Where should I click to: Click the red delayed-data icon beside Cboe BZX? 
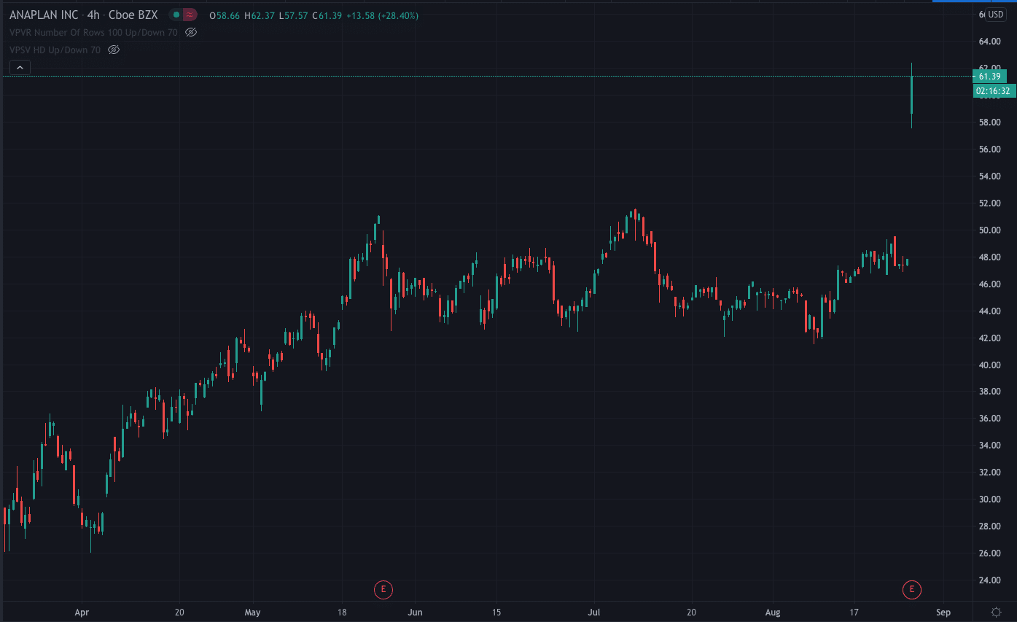pyautogui.click(x=190, y=15)
